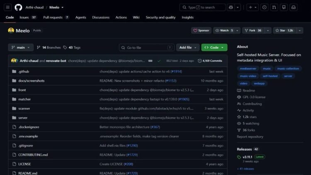The width and height of the screenshot is (311, 175).
Task: Switch to the Code tab
Action: (10, 17)
